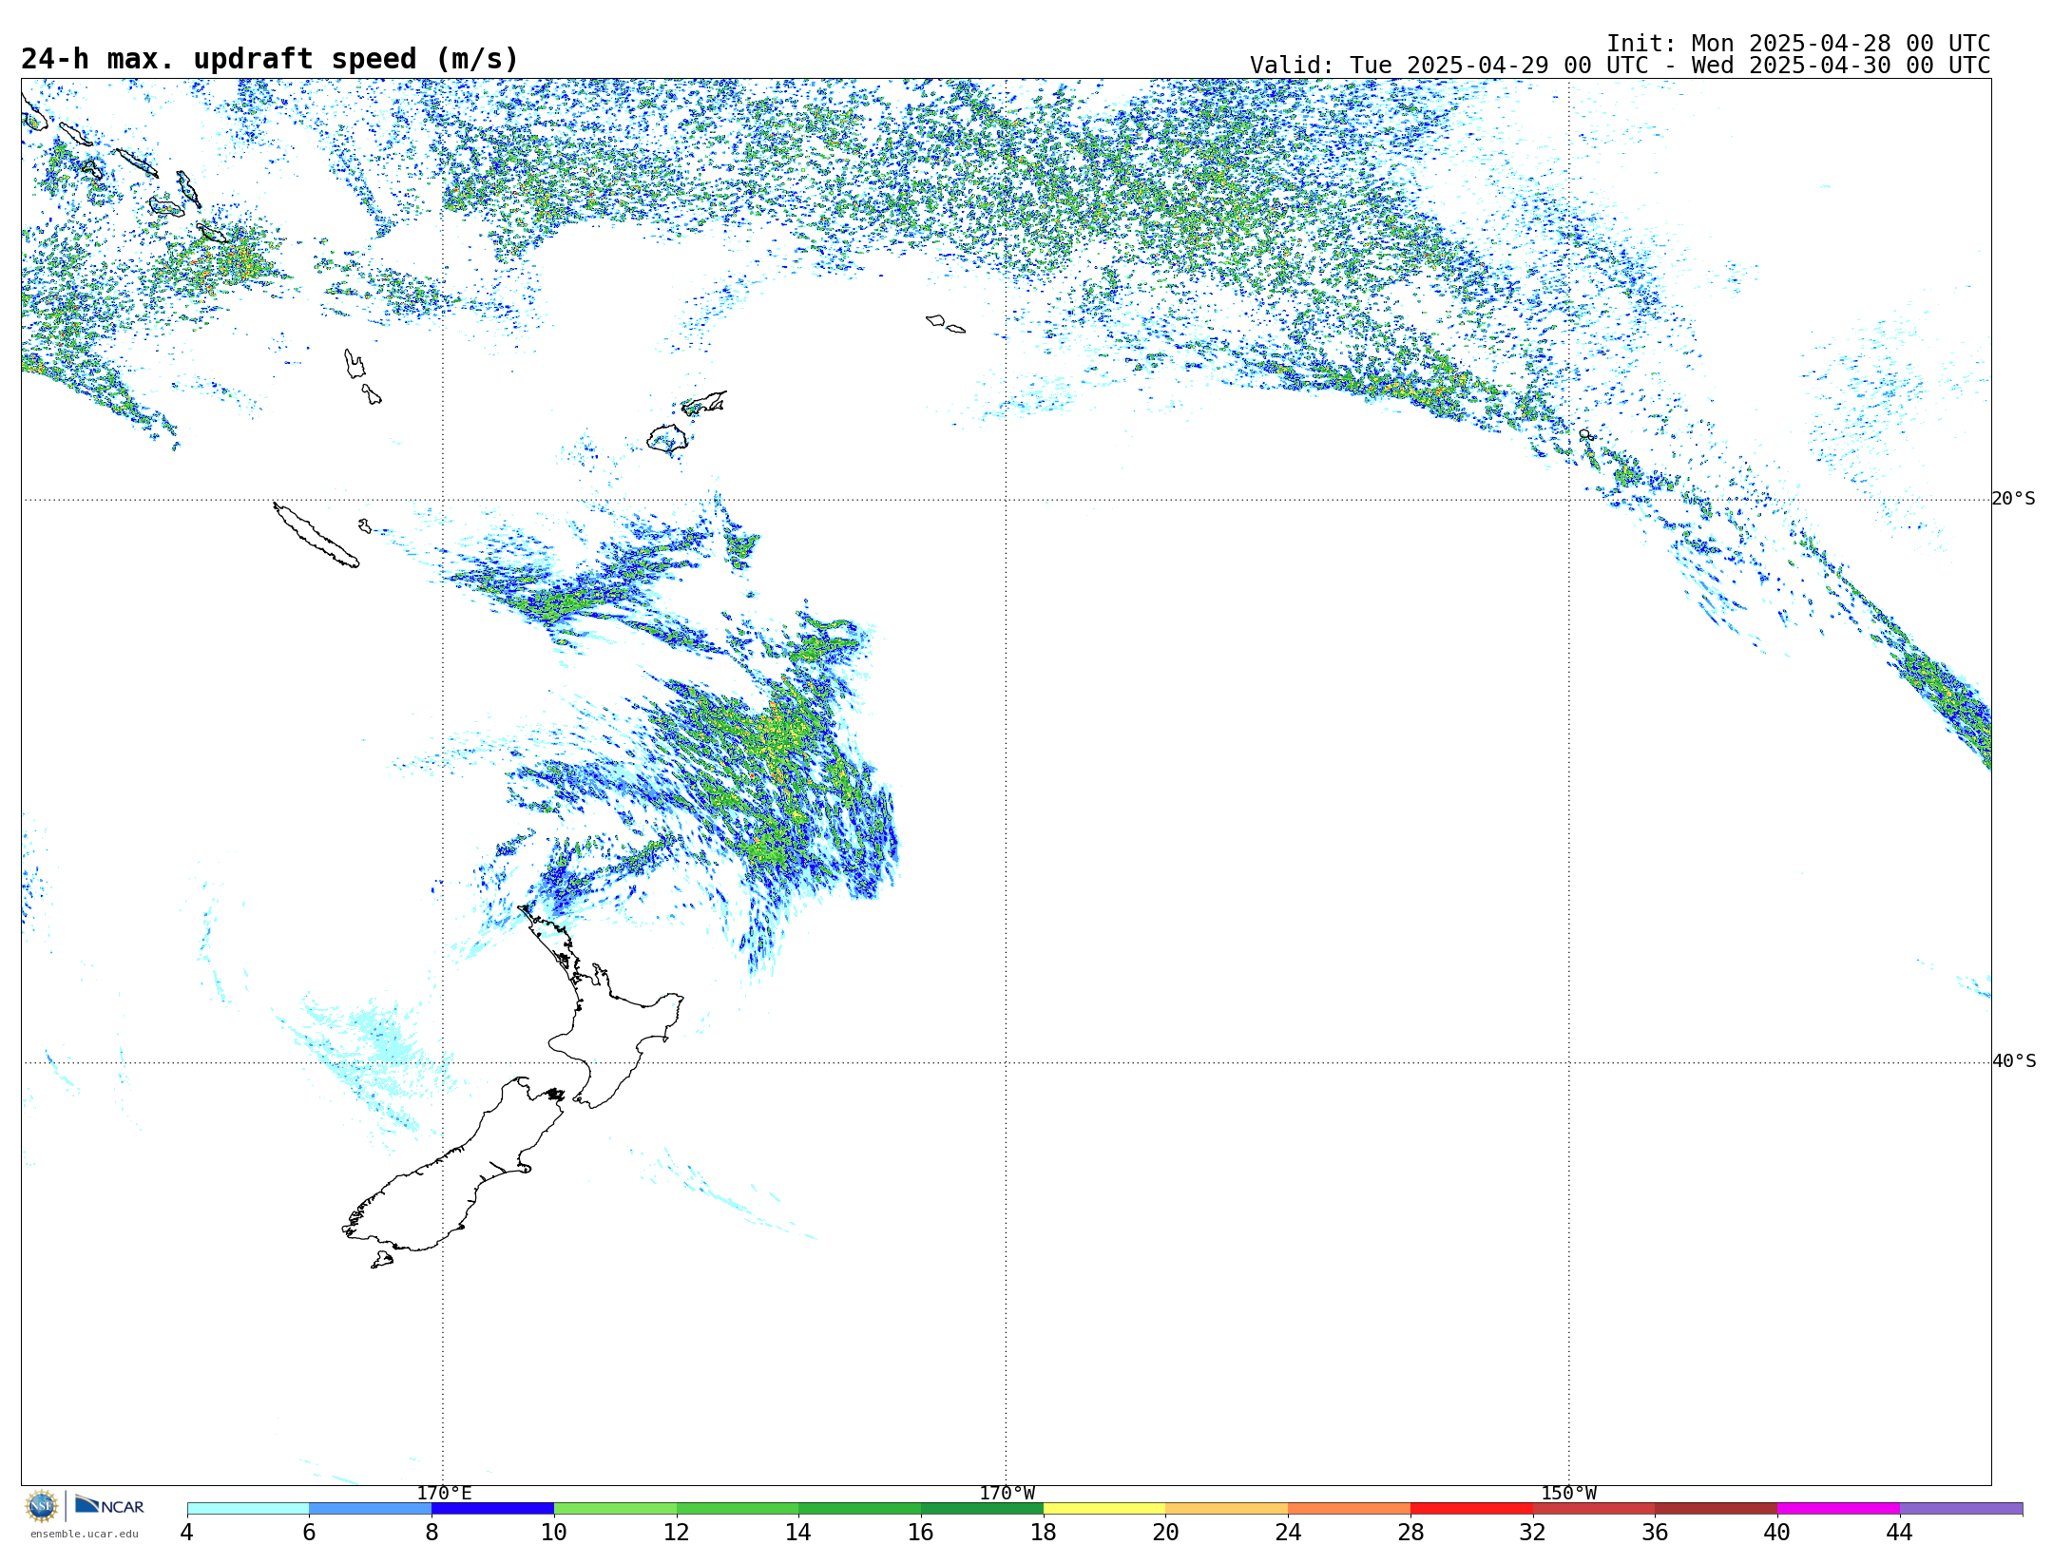
Task: Click the colorbar tick label 24
Action: (x=1288, y=1532)
